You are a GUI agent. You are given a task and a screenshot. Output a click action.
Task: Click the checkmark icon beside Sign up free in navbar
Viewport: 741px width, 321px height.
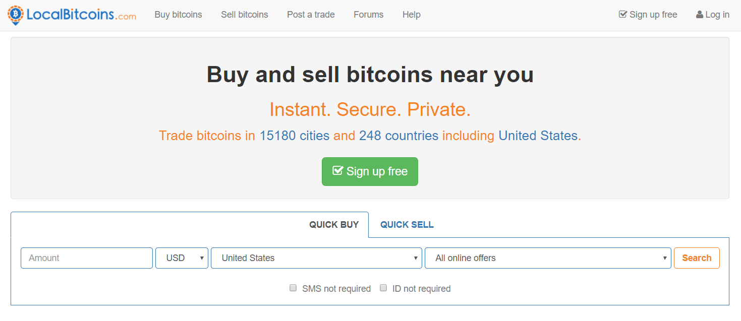pos(623,15)
